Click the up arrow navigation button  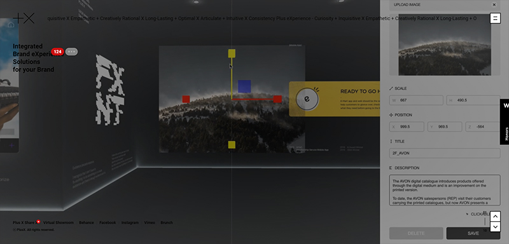[495, 216]
